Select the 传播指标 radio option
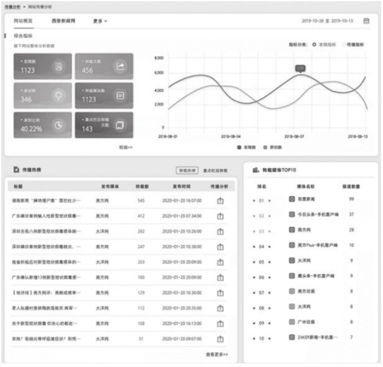The height and width of the screenshot is (367, 383). click(344, 44)
